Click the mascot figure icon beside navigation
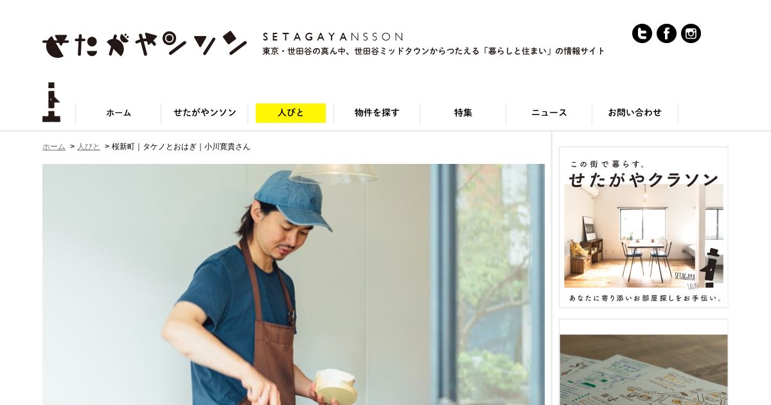Image resolution: width=771 pixels, height=405 pixels. point(51,102)
